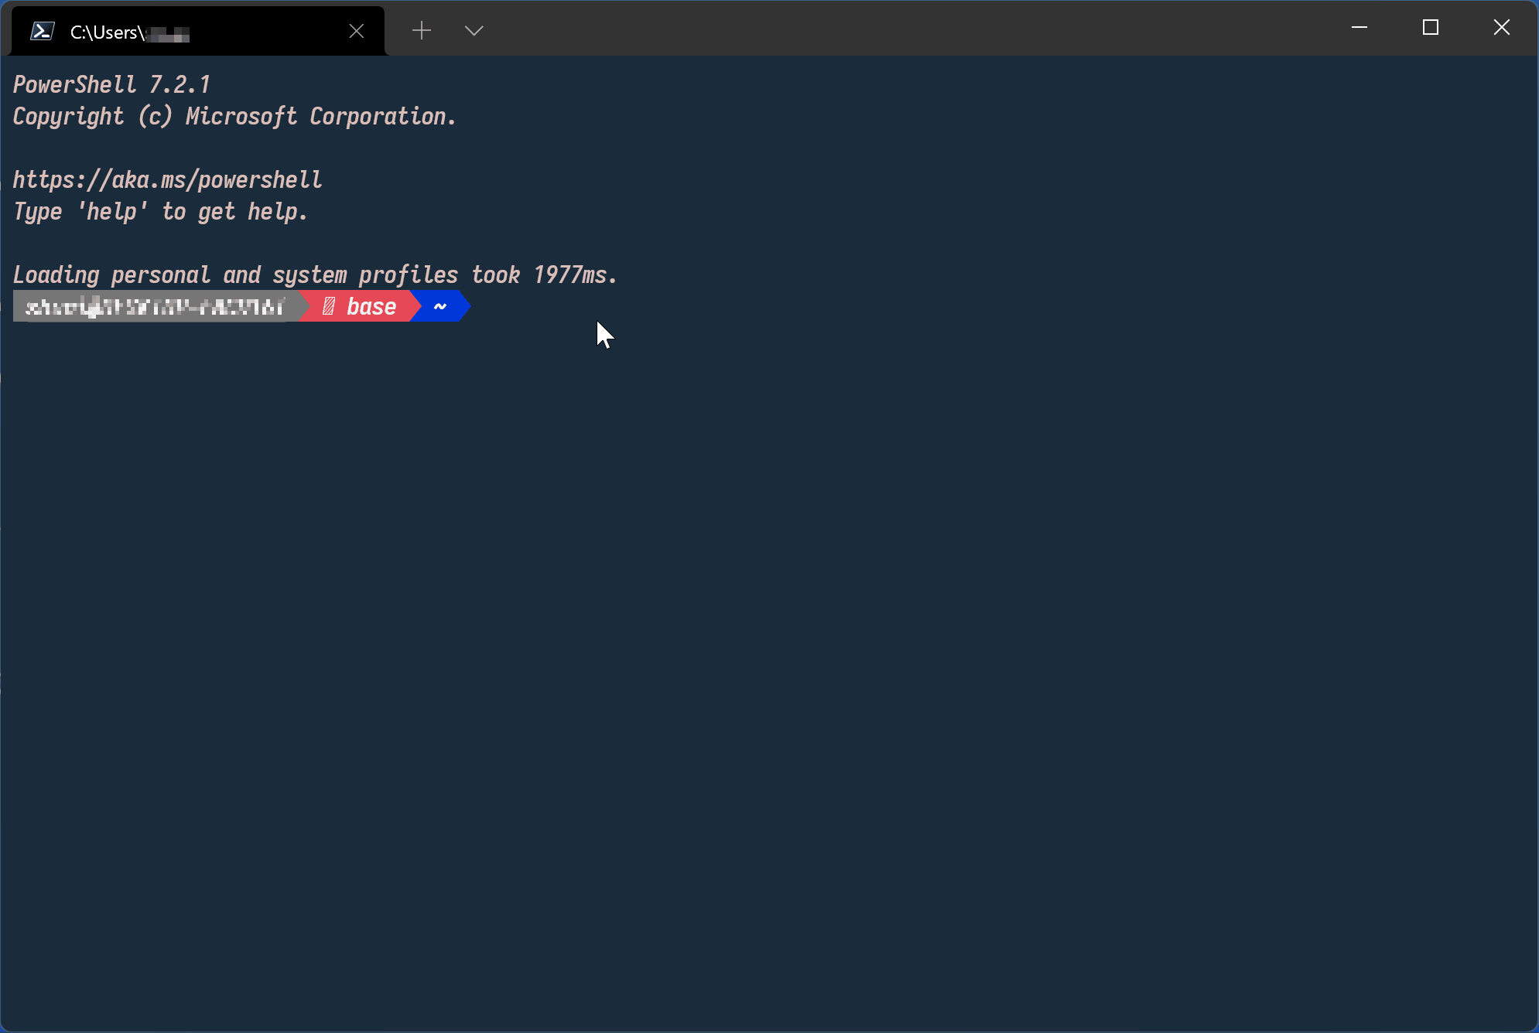Focus the command line after the prompt arrow
Image resolution: width=1539 pixels, height=1033 pixels.
(495, 307)
